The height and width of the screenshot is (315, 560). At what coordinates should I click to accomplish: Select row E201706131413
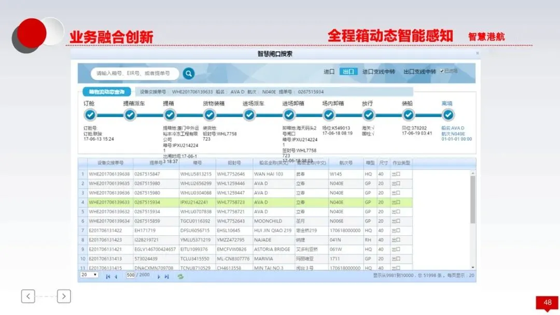coord(245,259)
